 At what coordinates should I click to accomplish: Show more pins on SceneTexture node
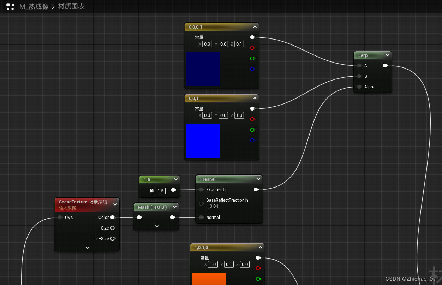87,248
